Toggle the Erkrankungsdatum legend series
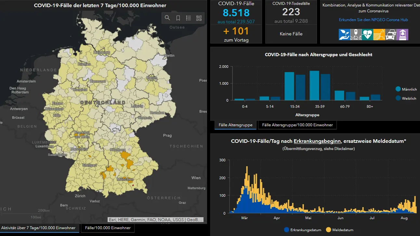Viewport: 420px width, 236px height. 303,230
